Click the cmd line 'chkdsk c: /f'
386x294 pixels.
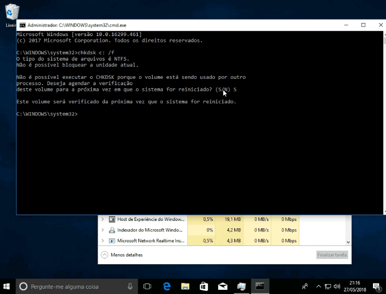[96, 53]
